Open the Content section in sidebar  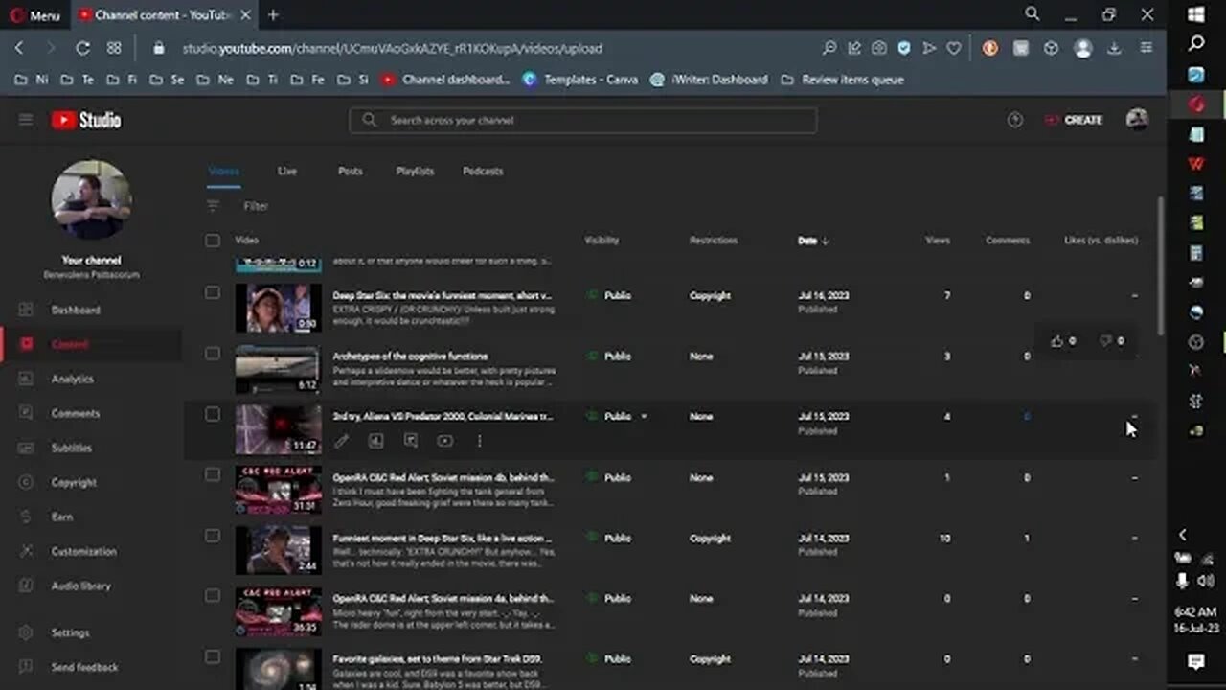(x=69, y=344)
